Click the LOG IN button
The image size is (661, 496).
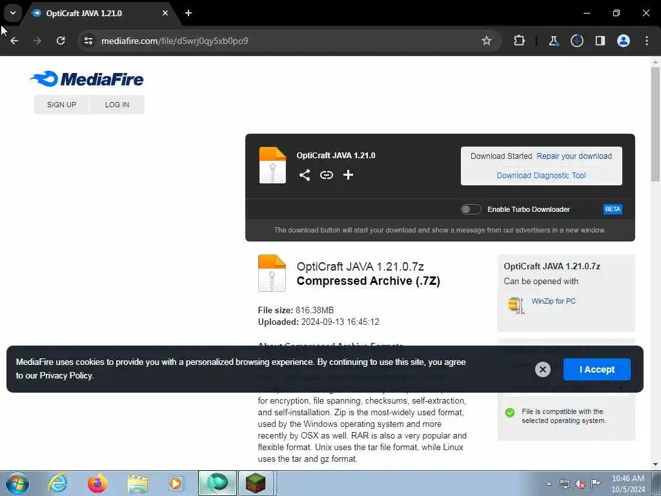[x=117, y=105]
